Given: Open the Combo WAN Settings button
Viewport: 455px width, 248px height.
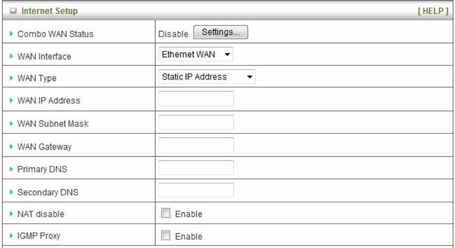Looking at the screenshot, I should point(220,33).
